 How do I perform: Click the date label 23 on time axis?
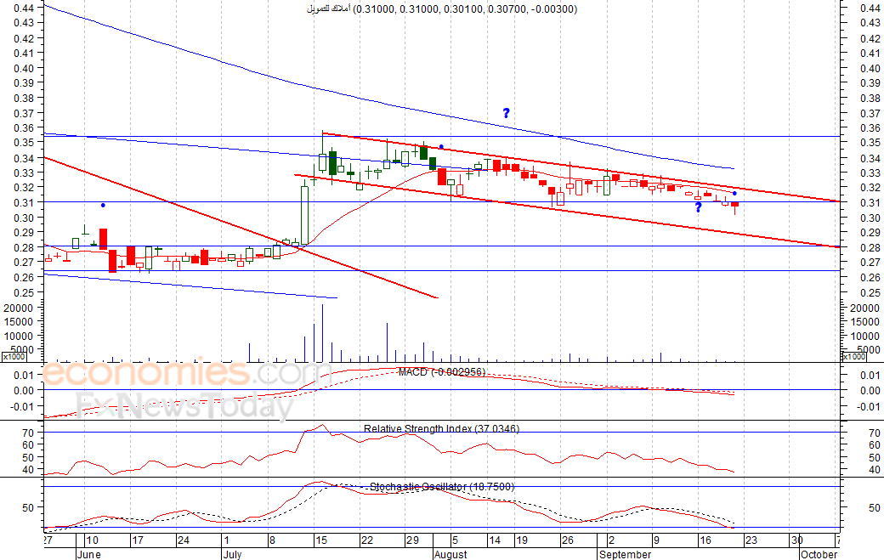[x=751, y=540]
